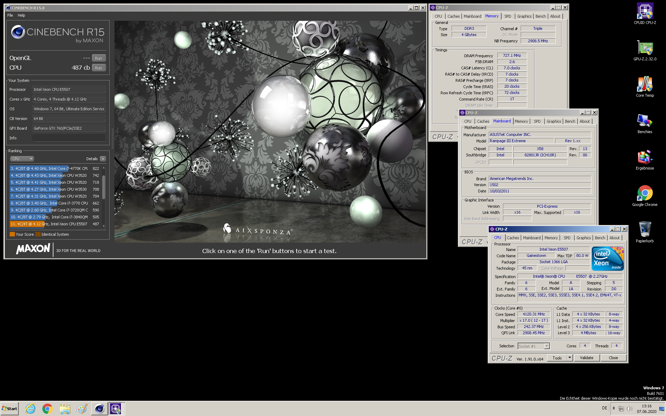Select ranking row i7-4770K 822
Viewport: 666px width, 416px height.
tap(55, 168)
